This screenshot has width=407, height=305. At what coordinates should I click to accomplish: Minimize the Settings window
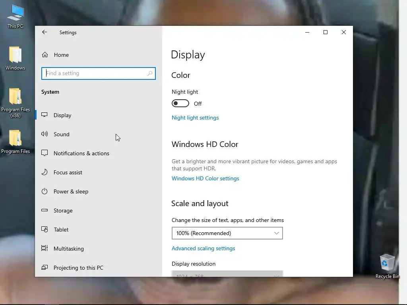click(307, 32)
